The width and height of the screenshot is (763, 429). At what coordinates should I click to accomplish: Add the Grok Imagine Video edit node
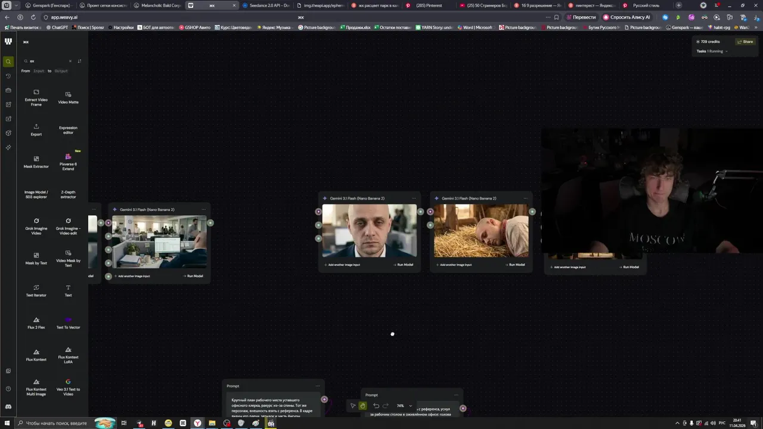(x=68, y=226)
